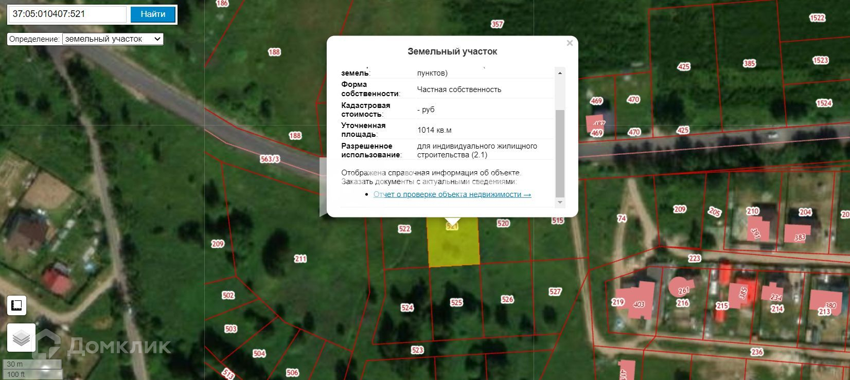850x380 pixels.
Task: Click the Земельный участок popup title
Action: 452,51
